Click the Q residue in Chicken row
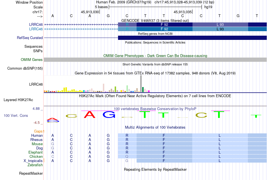The width and height of the screenshot is (267, 180). pyautogui.click(x=127, y=156)
